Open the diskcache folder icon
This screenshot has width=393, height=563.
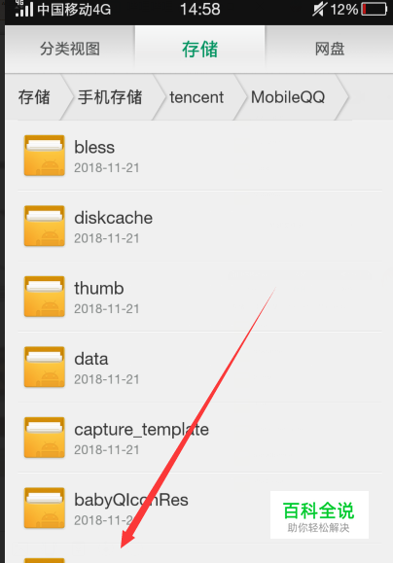pyautogui.click(x=44, y=226)
